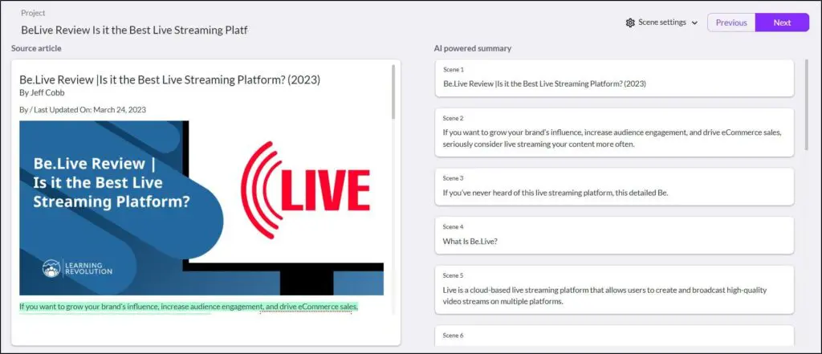822x354 pixels.
Task: Click the 'Source article' heading
Action: 36,48
